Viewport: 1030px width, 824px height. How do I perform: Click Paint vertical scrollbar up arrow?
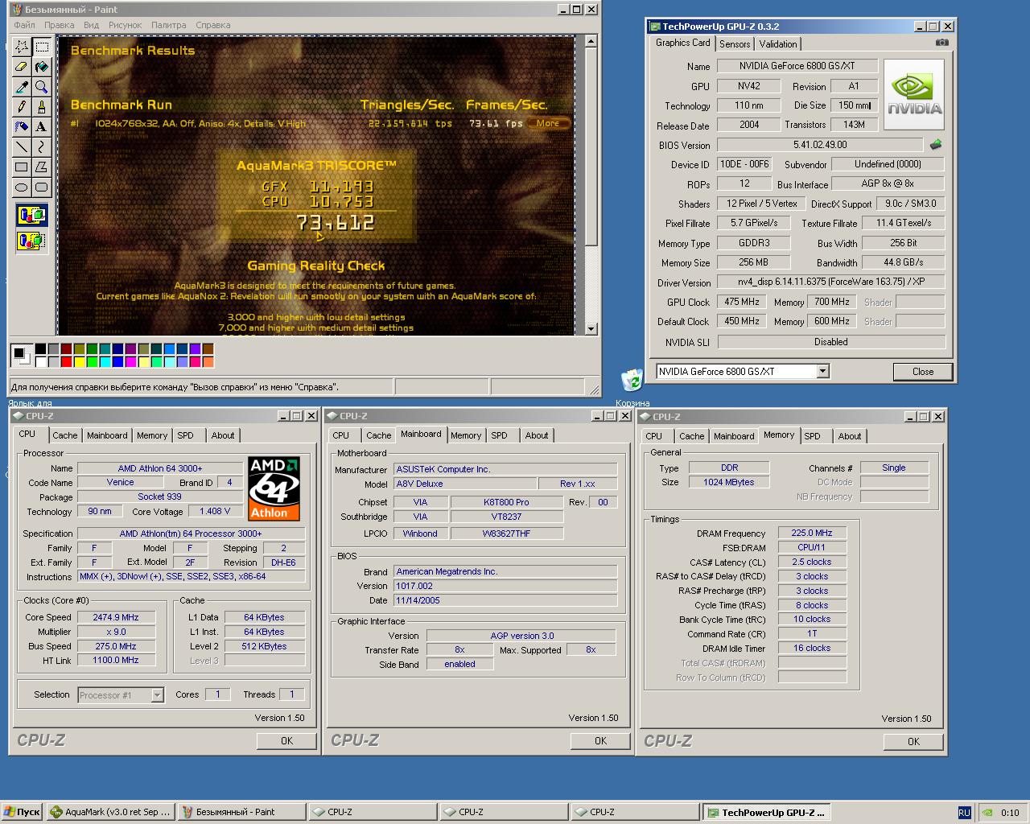[591, 41]
